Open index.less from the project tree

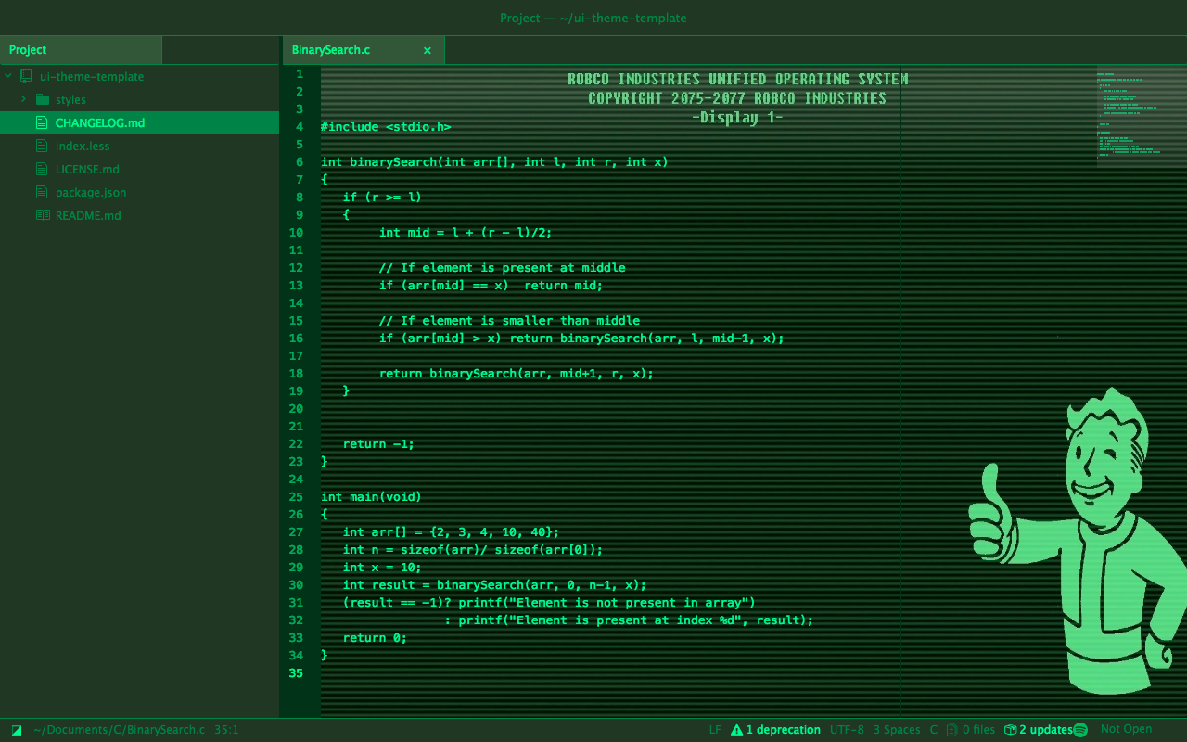tap(83, 146)
